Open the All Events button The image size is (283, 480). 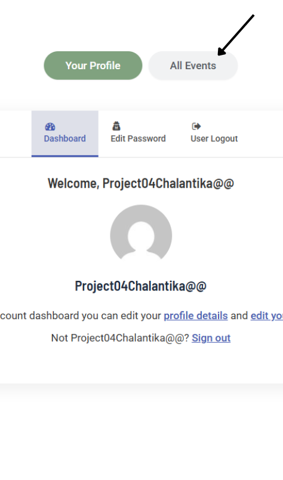pyautogui.click(x=193, y=66)
